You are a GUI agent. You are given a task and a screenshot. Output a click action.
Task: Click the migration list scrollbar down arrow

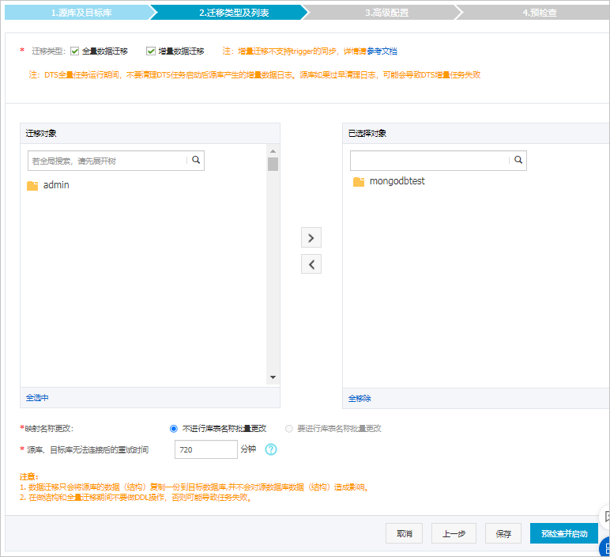[x=273, y=377]
